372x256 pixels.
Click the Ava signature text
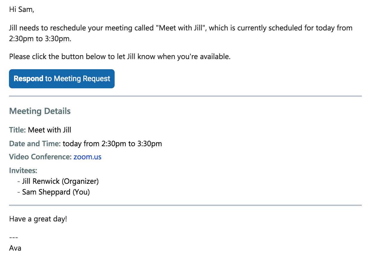(x=15, y=248)
